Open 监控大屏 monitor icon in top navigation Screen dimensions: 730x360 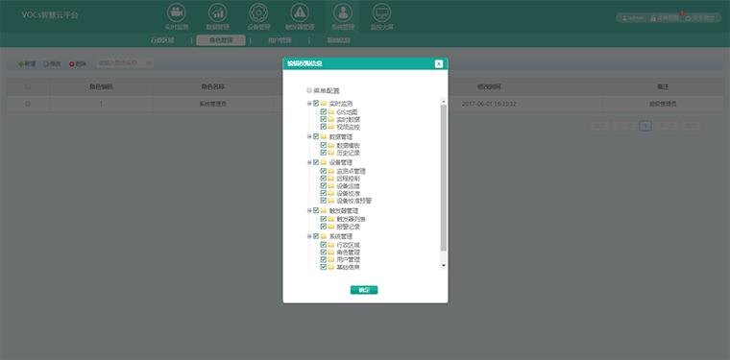pyautogui.click(x=382, y=12)
